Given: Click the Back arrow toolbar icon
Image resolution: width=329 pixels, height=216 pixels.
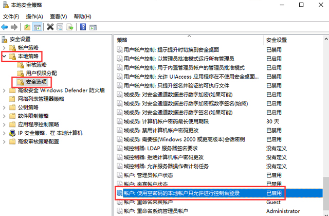Looking at the screenshot, I should [x=5, y=26].
